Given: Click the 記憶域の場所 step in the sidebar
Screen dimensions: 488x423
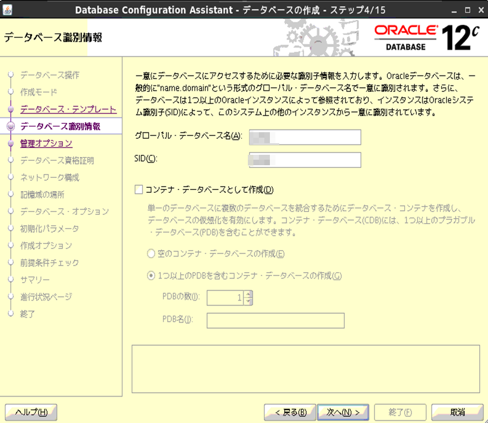Looking at the screenshot, I should [42, 194].
